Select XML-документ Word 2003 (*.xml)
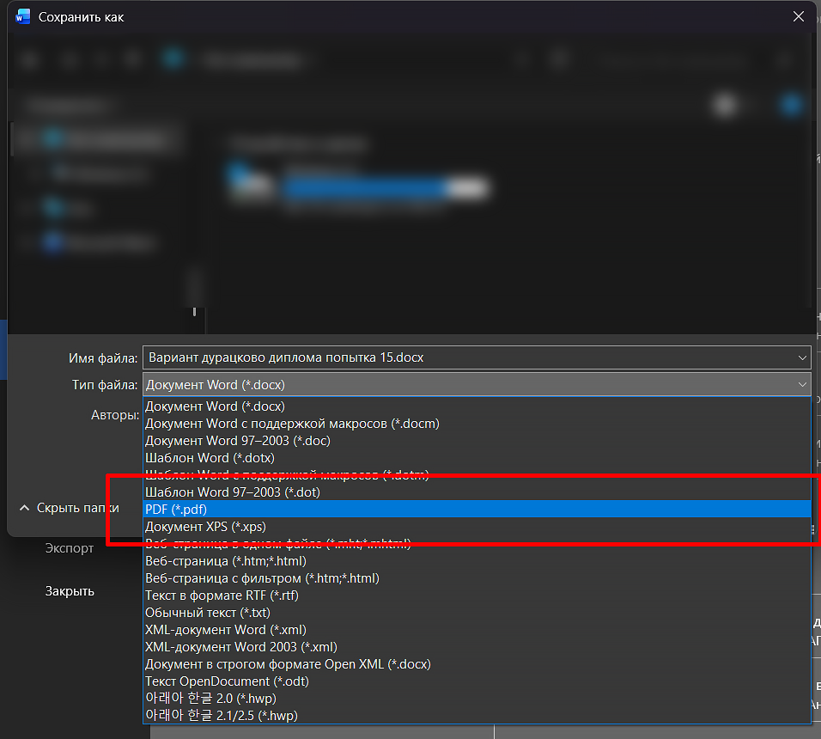821x739 pixels. [240, 647]
